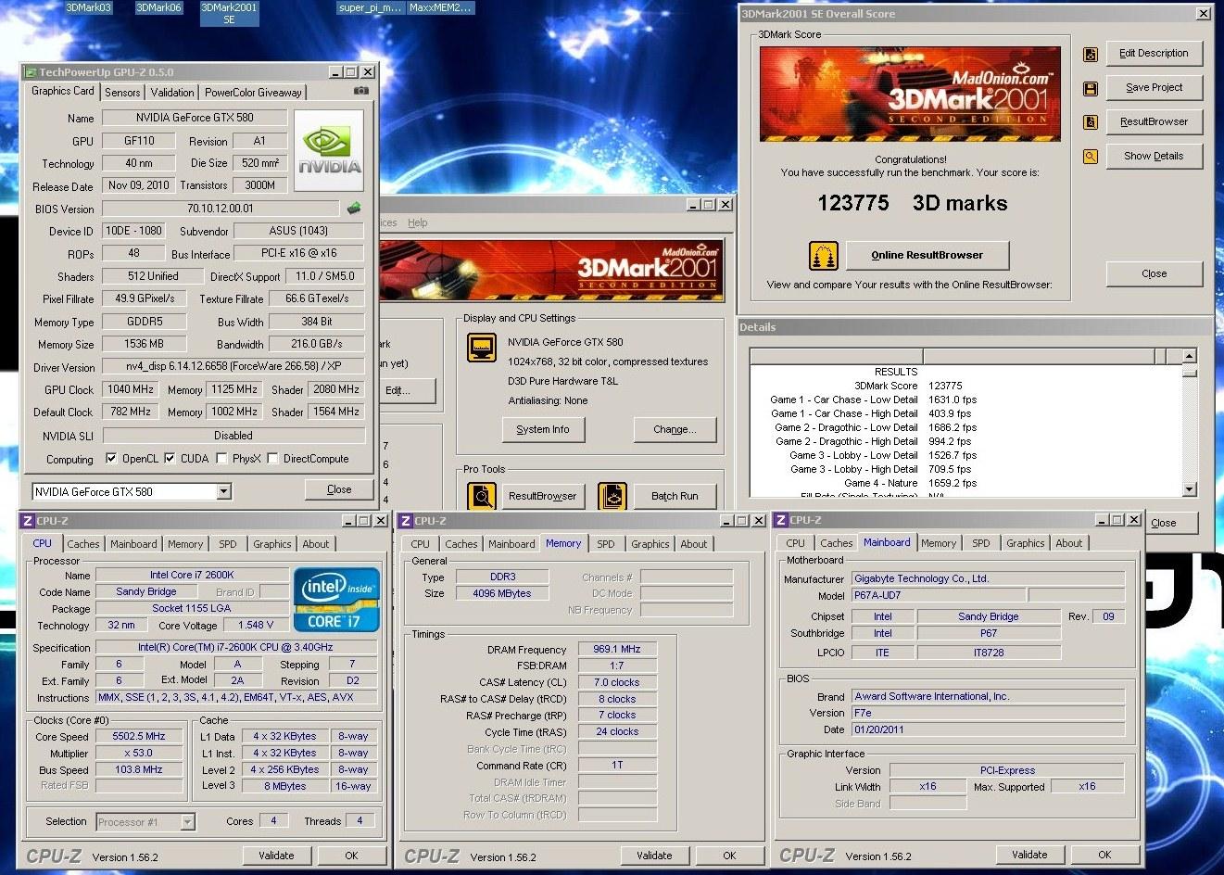Click the Intel Core i7 logo badge

click(335, 600)
